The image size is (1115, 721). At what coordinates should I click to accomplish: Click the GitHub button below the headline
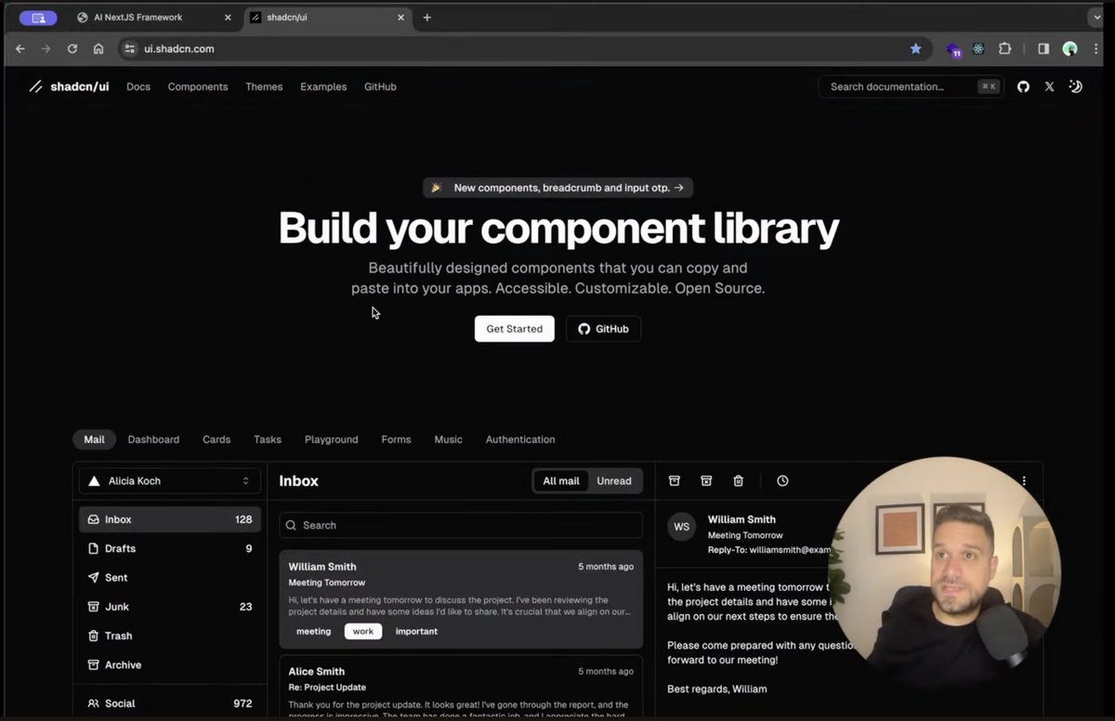(x=603, y=329)
